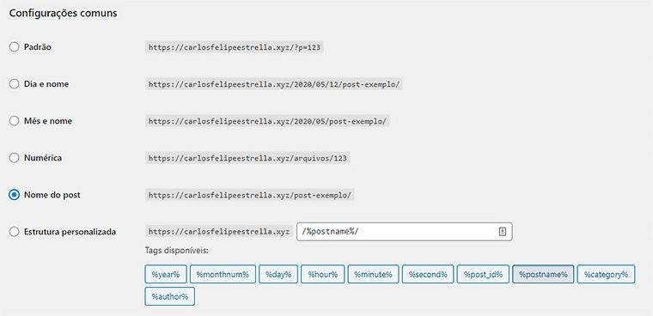
Task: Click the base URL beside the custom structure field
Action: pos(218,232)
